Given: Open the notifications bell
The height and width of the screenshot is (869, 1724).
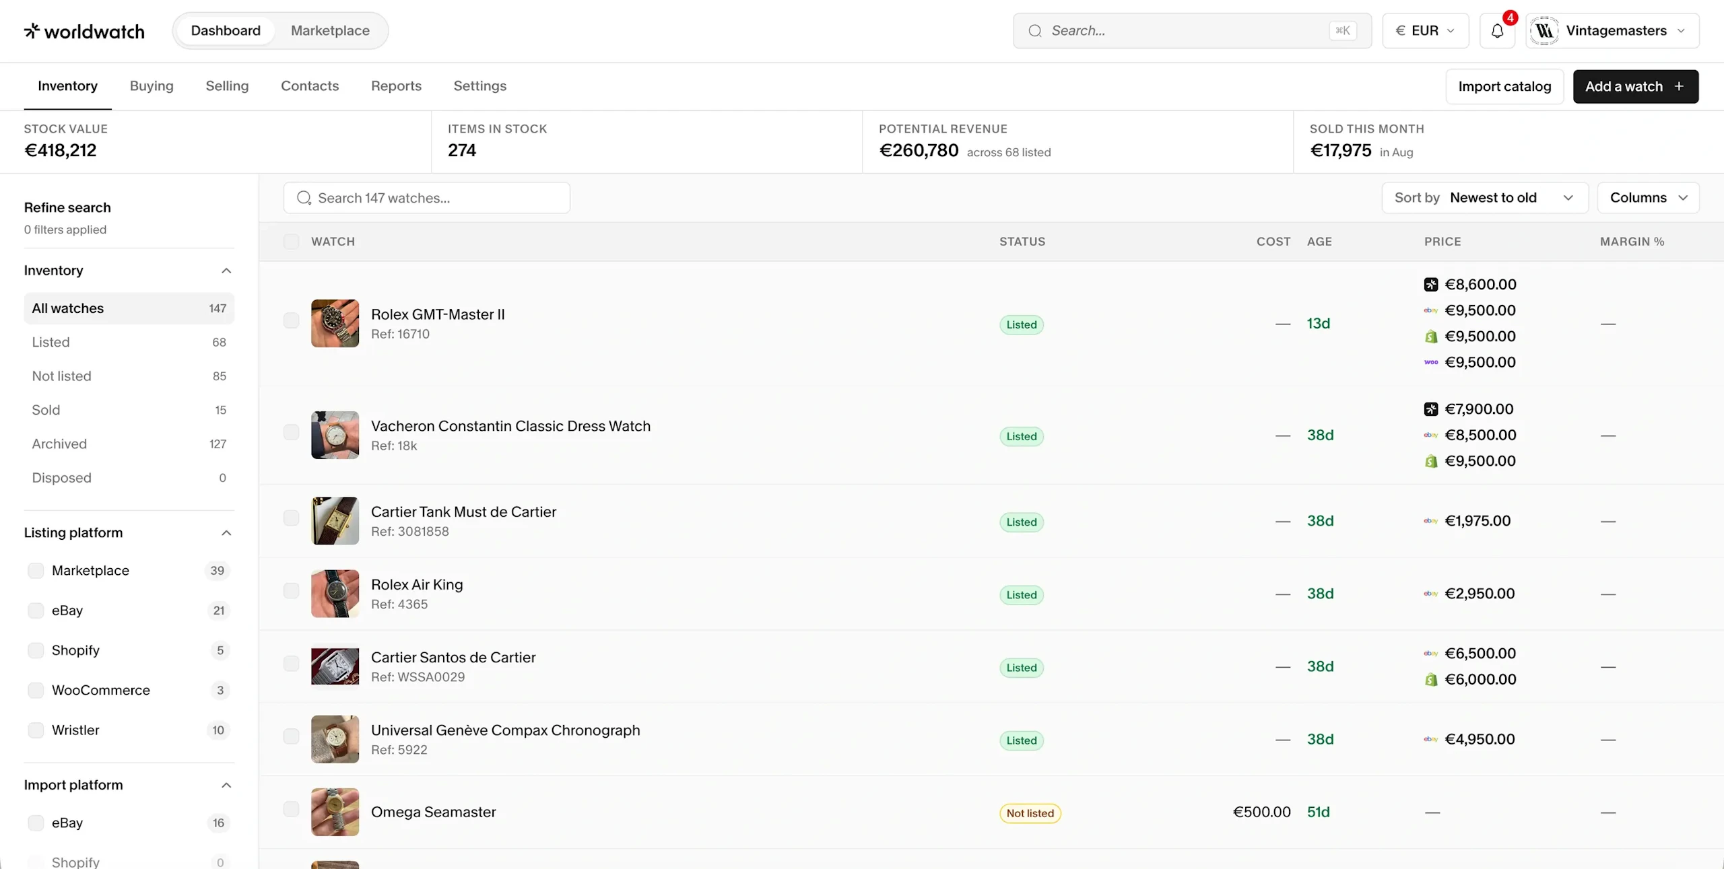Looking at the screenshot, I should click(x=1497, y=31).
